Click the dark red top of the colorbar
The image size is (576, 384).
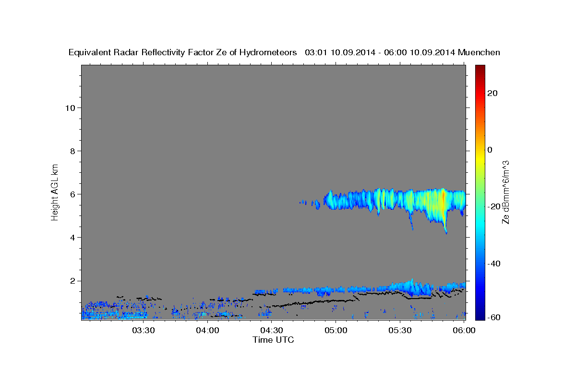click(x=480, y=69)
